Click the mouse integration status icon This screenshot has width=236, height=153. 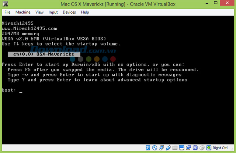(202, 148)
